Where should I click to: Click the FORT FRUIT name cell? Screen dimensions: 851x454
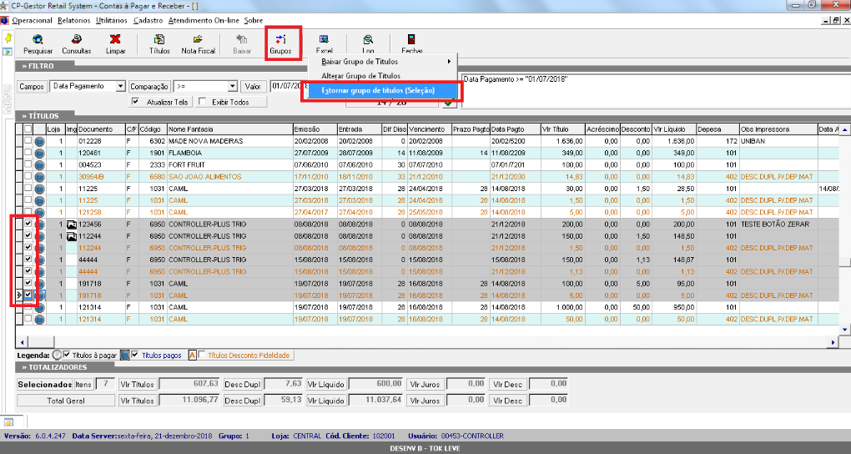click(229, 165)
